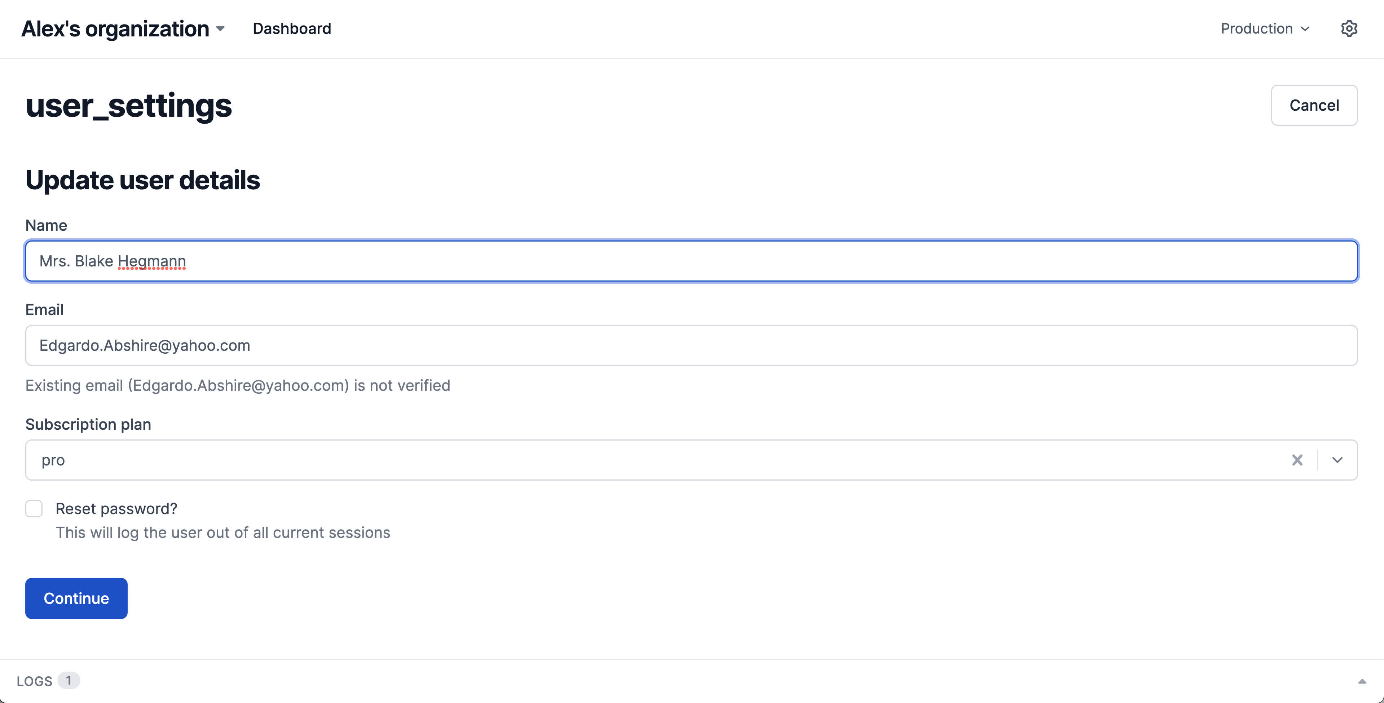The image size is (1384, 703).
Task: Click the "Name" field label
Action: (46, 226)
